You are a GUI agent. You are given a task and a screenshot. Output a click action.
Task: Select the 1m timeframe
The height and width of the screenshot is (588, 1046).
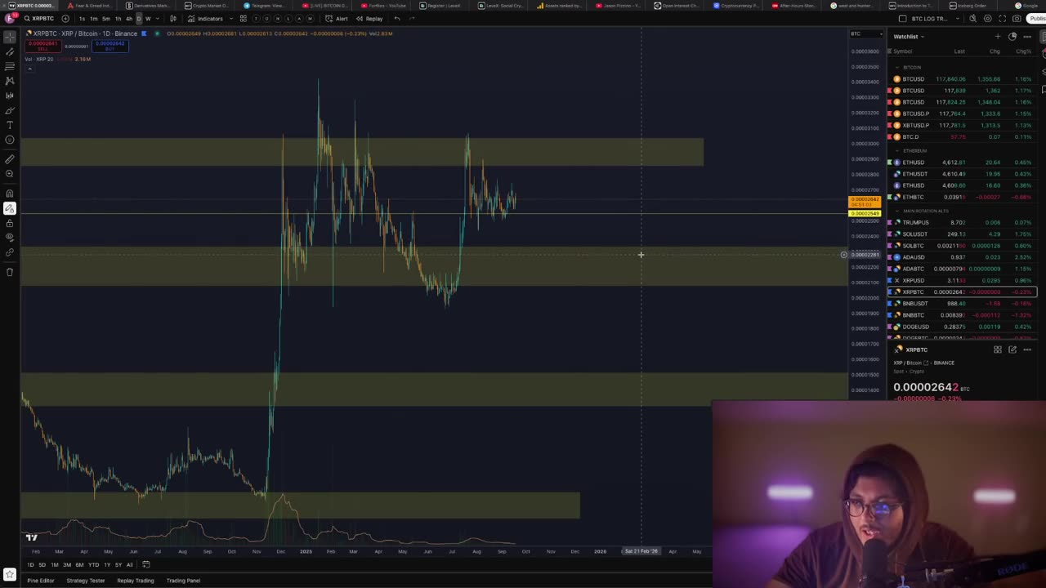pos(94,19)
